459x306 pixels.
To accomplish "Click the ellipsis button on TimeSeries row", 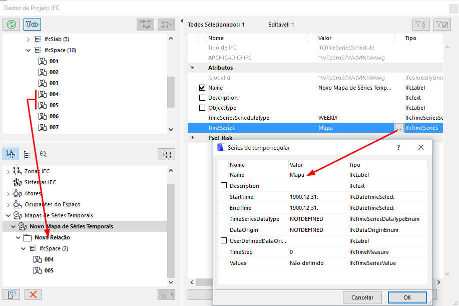I will [399, 128].
